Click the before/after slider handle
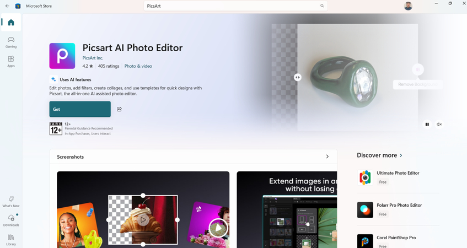The image size is (467, 248). click(x=298, y=78)
